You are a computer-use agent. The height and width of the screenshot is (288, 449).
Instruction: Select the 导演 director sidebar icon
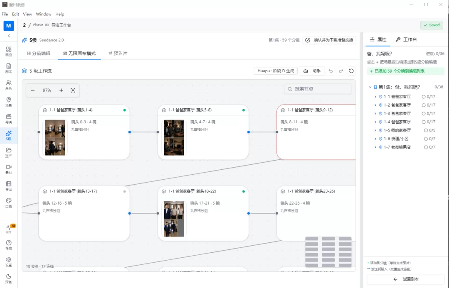9,119
